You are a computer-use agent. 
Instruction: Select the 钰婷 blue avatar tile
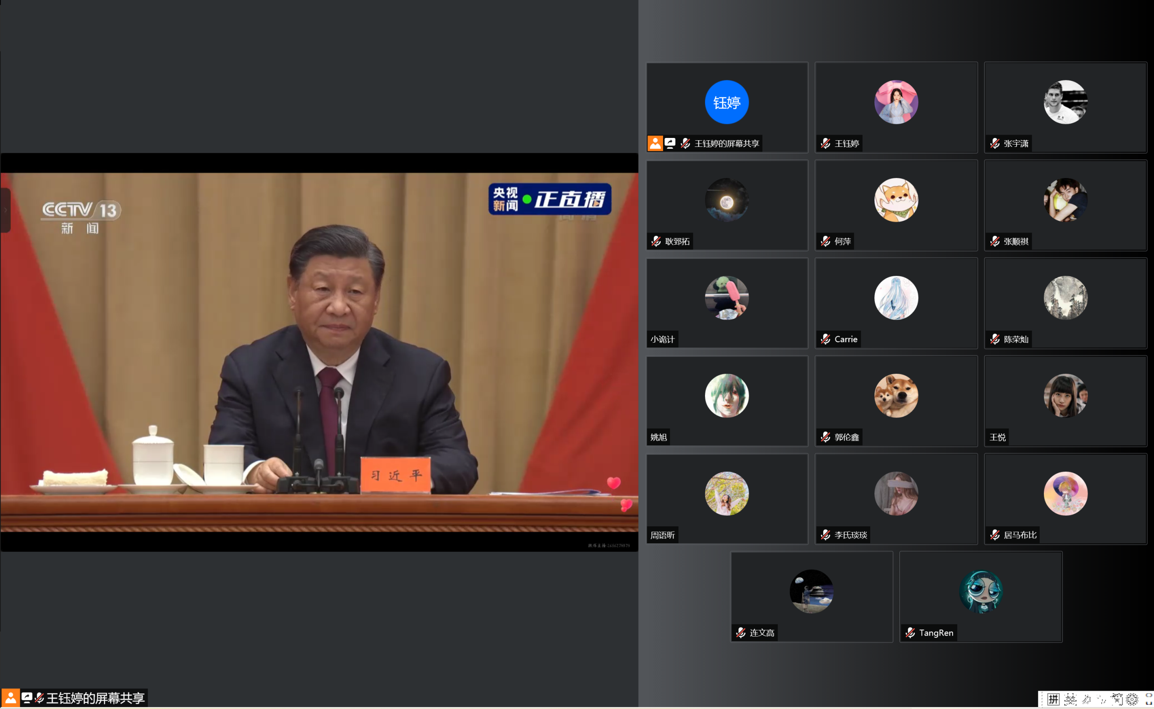click(x=726, y=102)
